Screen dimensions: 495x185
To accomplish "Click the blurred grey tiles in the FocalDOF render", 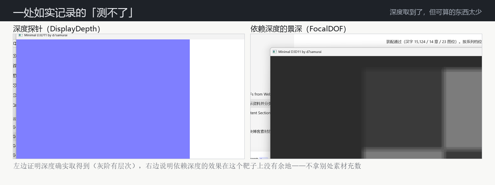I will pyautogui.click(x=422, y=112).
